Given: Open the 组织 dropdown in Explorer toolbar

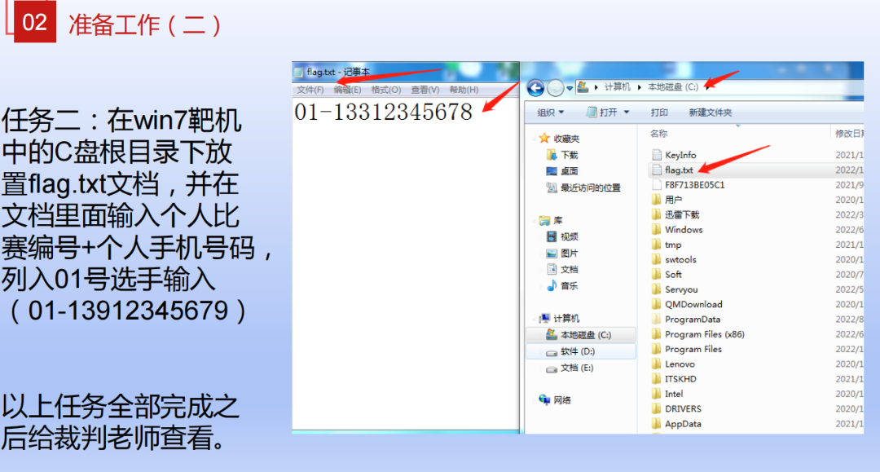Looking at the screenshot, I should [x=551, y=112].
